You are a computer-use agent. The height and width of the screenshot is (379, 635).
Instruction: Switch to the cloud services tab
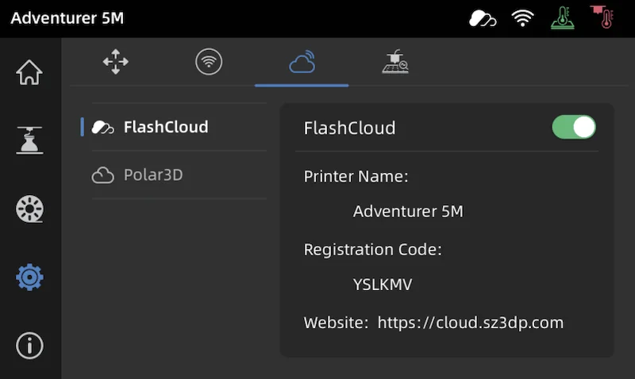(302, 62)
